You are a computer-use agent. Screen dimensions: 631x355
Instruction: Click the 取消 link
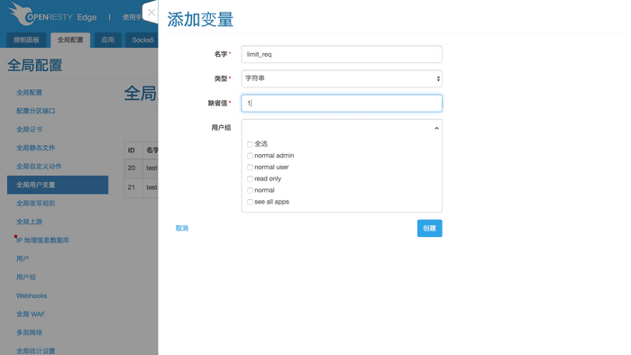pyautogui.click(x=182, y=228)
